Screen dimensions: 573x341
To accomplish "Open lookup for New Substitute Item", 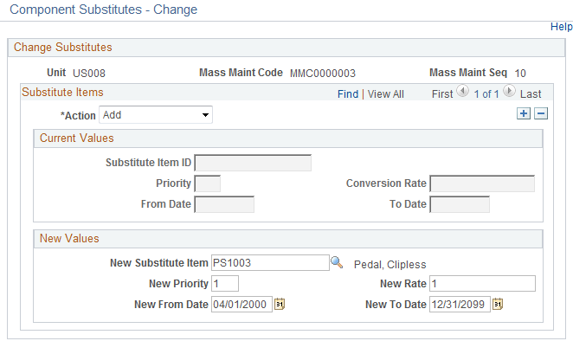I will (x=337, y=262).
